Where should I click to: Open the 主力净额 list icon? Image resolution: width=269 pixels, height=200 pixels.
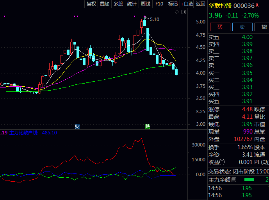[233, 180]
